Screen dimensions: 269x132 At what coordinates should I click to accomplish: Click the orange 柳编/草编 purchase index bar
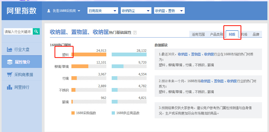click(x=80, y=66)
